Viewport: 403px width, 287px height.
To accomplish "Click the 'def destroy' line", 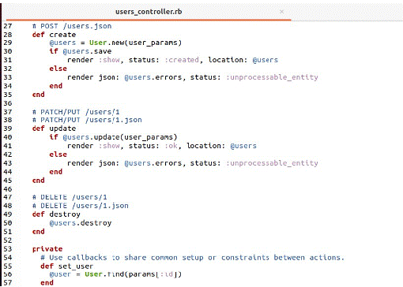I will pyautogui.click(x=56, y=214).
